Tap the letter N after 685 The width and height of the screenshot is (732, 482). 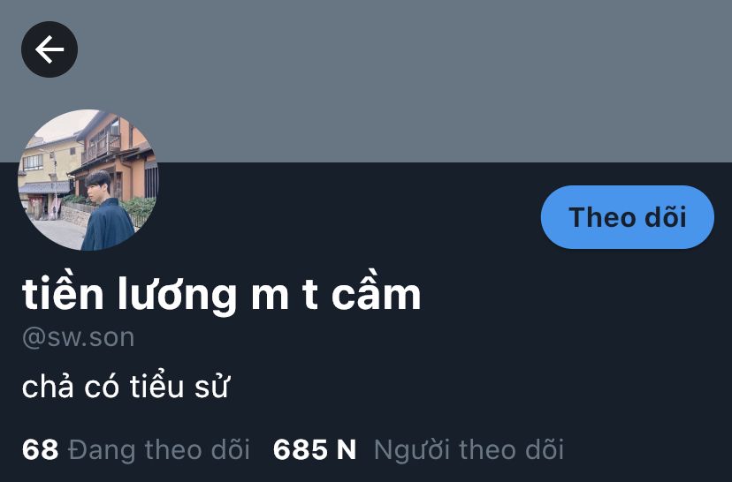[347, 450]
